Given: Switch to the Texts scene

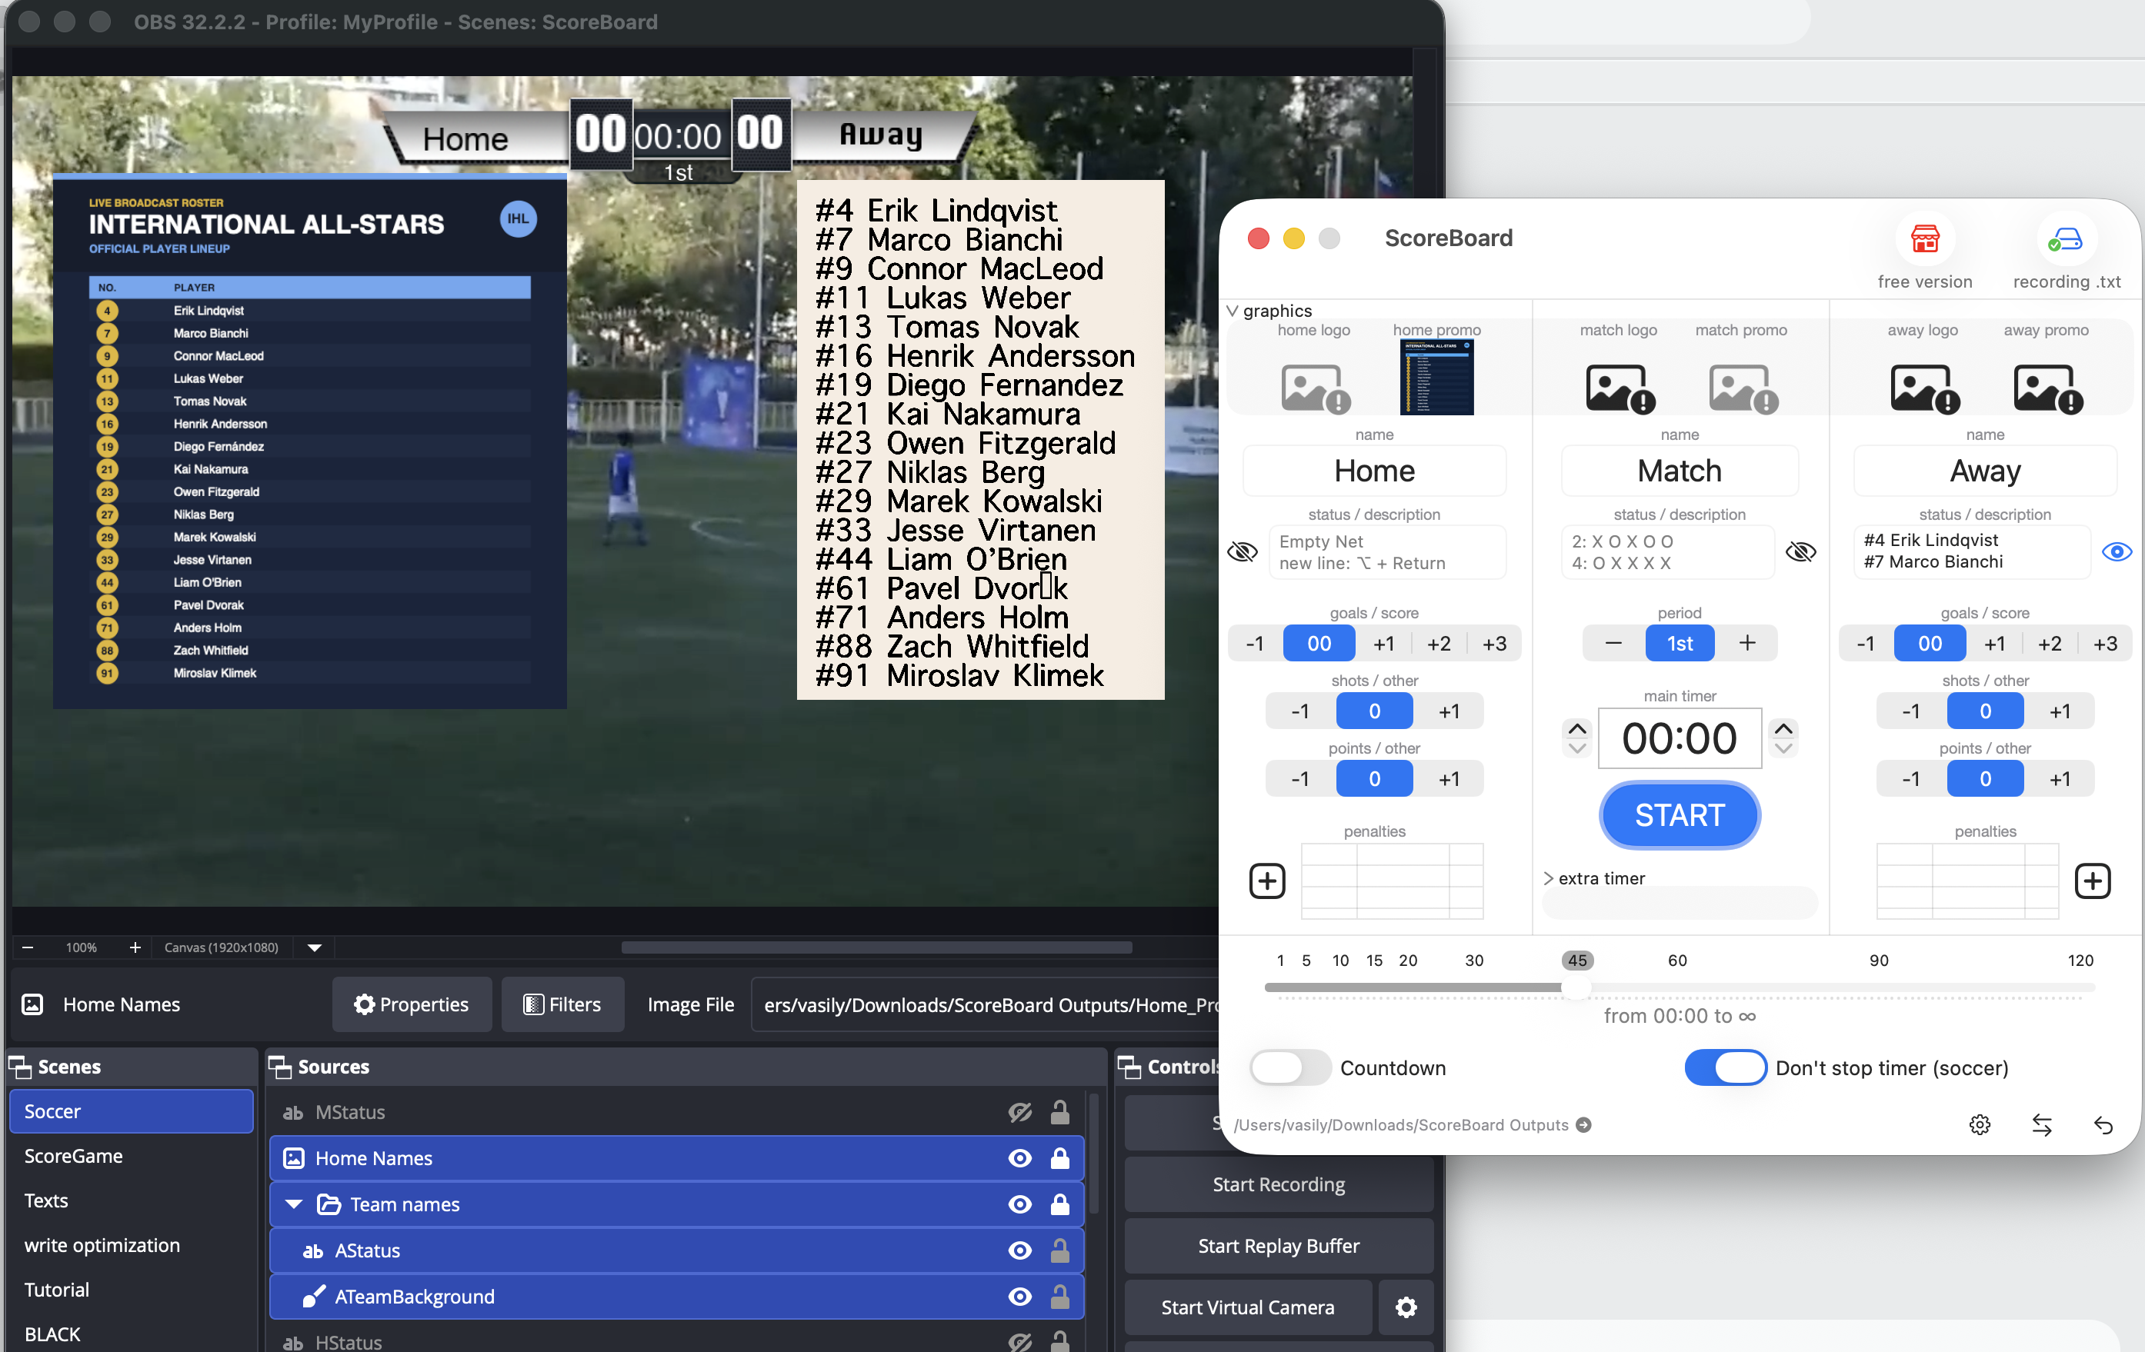Looking at the screenshot, I should (x=132, y=1200).
